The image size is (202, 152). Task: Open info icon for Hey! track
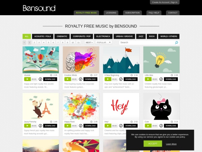click(x=121, y=126)
